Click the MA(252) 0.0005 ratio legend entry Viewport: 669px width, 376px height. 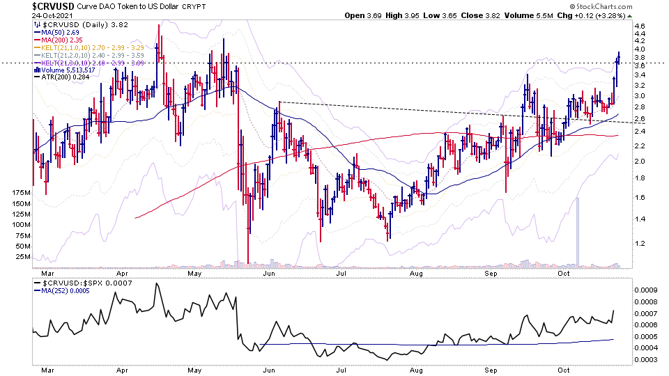[66, 291]
